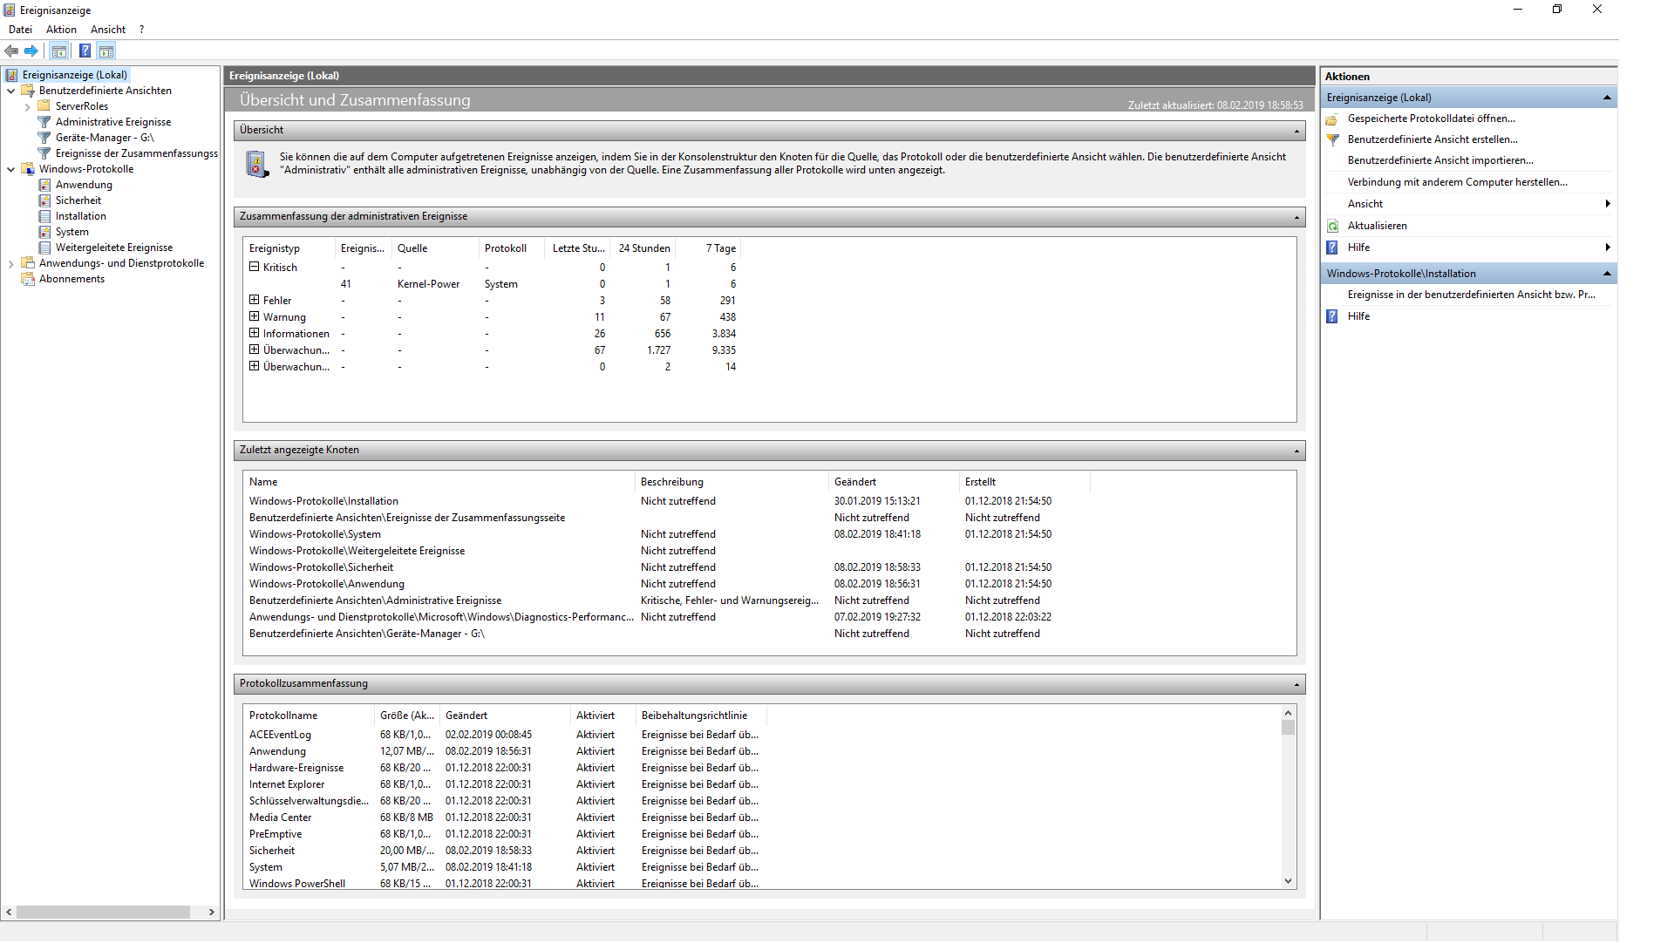This screenshot has height=943, width=1674.
Task: Open the Aktion menu
Action: click(x=61, y=30)
